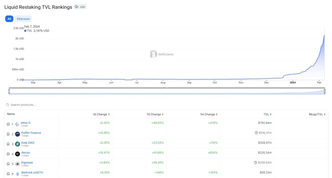Sort by Mcap/TVL column
Screen dimensions: 332x178
tap(317, 114)
